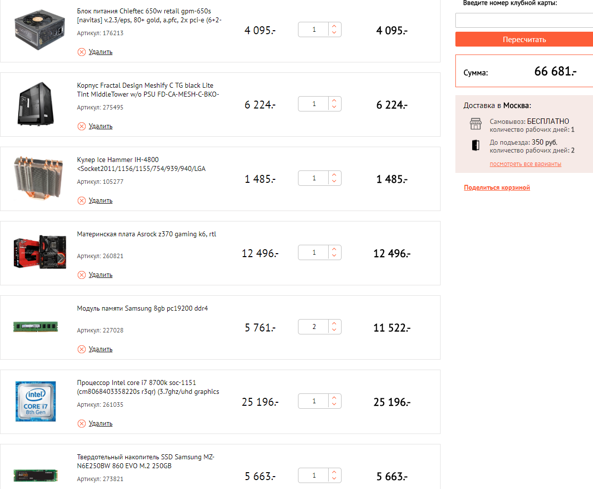Increase quantity of Chieftec power supply
The height and width of the screenshot is (489, 593).
pyautogui.click(x=335, y=26)
